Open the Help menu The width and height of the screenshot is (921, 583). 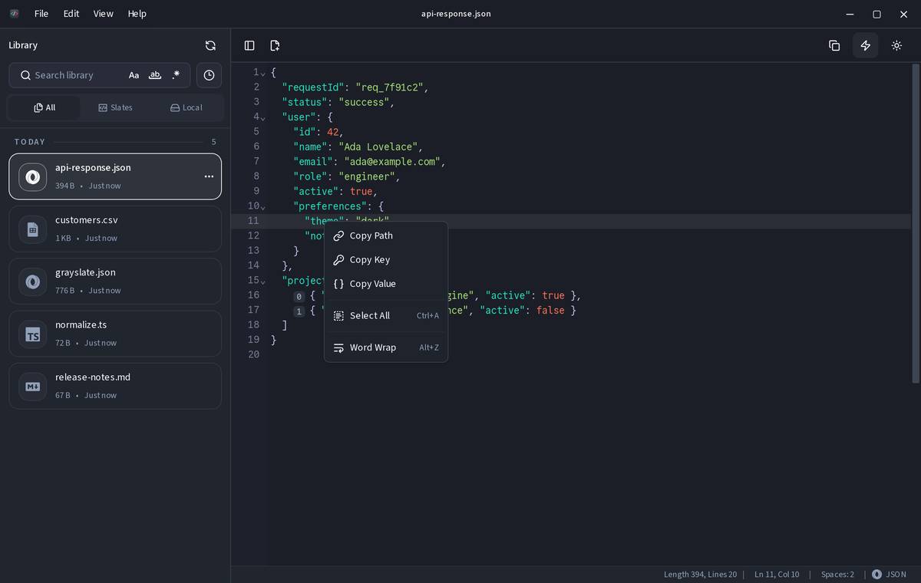[137, 14]
